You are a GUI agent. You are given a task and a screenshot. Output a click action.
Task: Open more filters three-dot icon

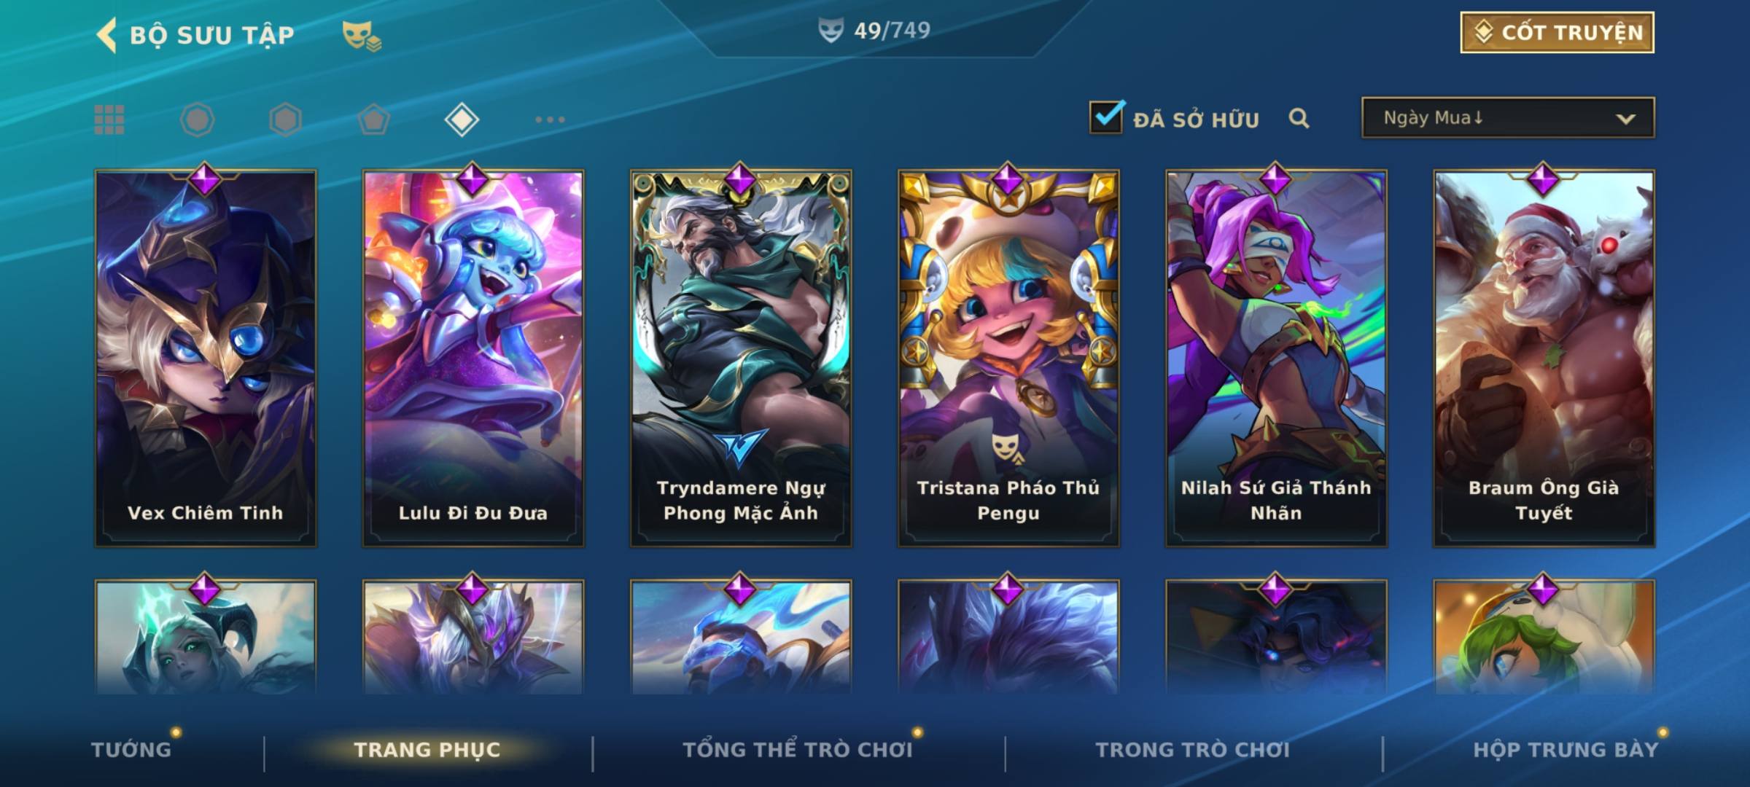pyautogui.click(x=550, y=120)
